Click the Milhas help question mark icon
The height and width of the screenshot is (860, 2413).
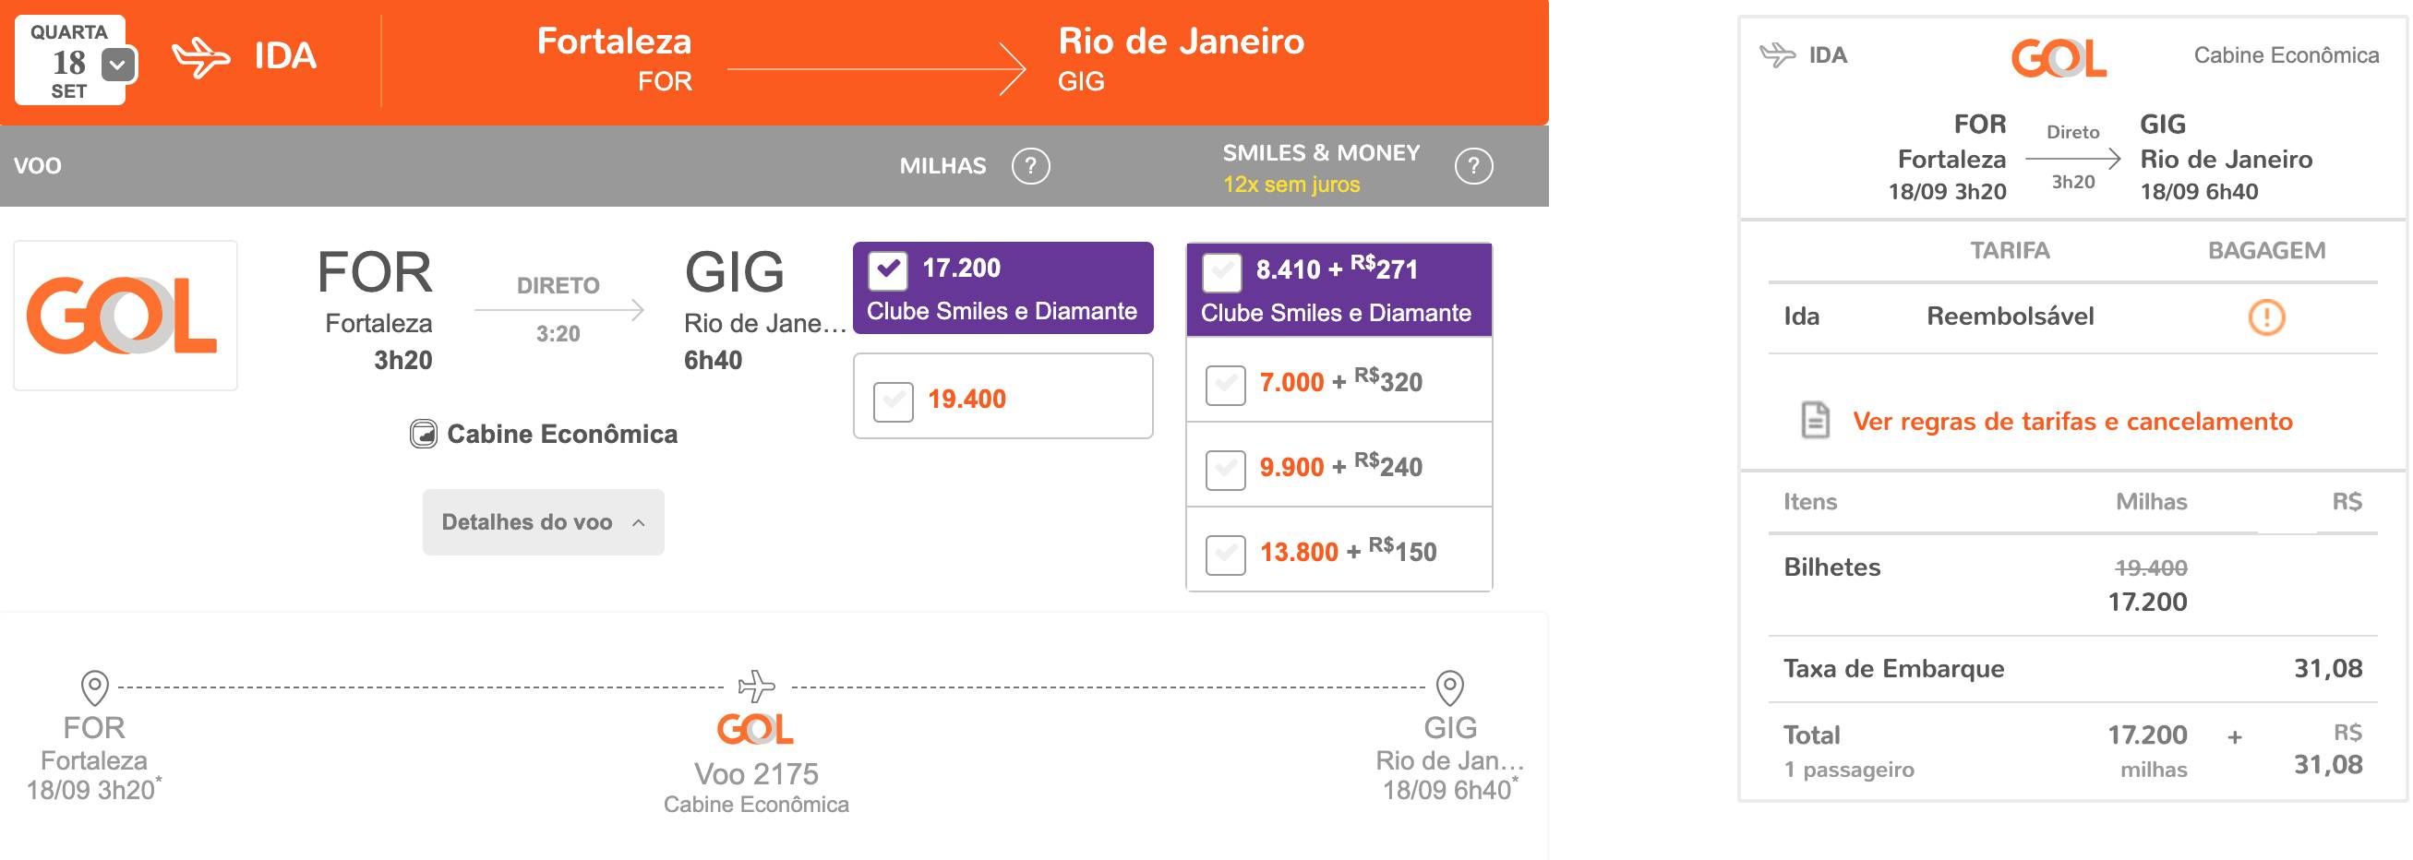1030,166
